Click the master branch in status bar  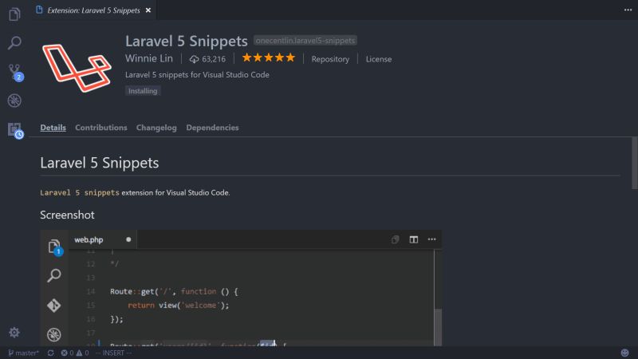[x=24, y=353]
